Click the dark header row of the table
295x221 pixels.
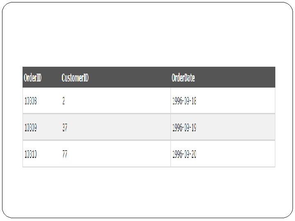(123, 77)
